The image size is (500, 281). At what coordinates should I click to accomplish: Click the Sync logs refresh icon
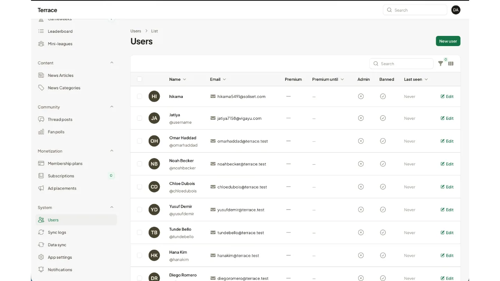pyautogui.click(x=41, y=232)
